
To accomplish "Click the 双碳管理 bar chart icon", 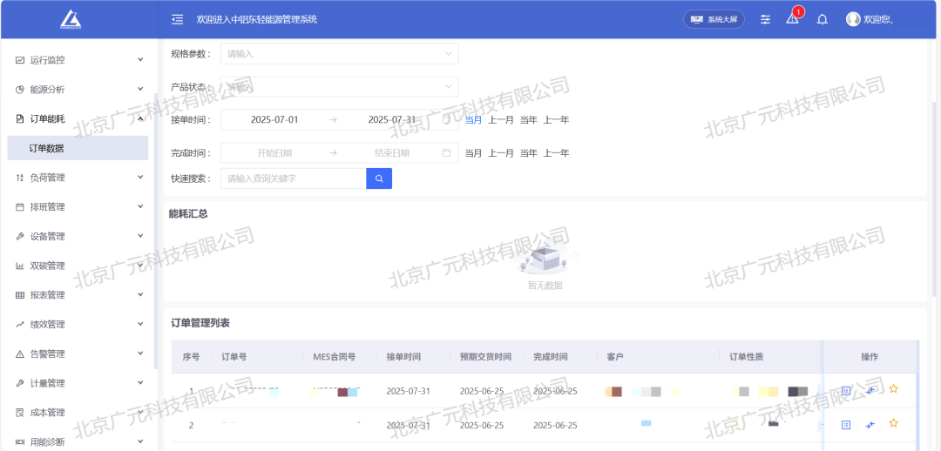I will point(20,266).
